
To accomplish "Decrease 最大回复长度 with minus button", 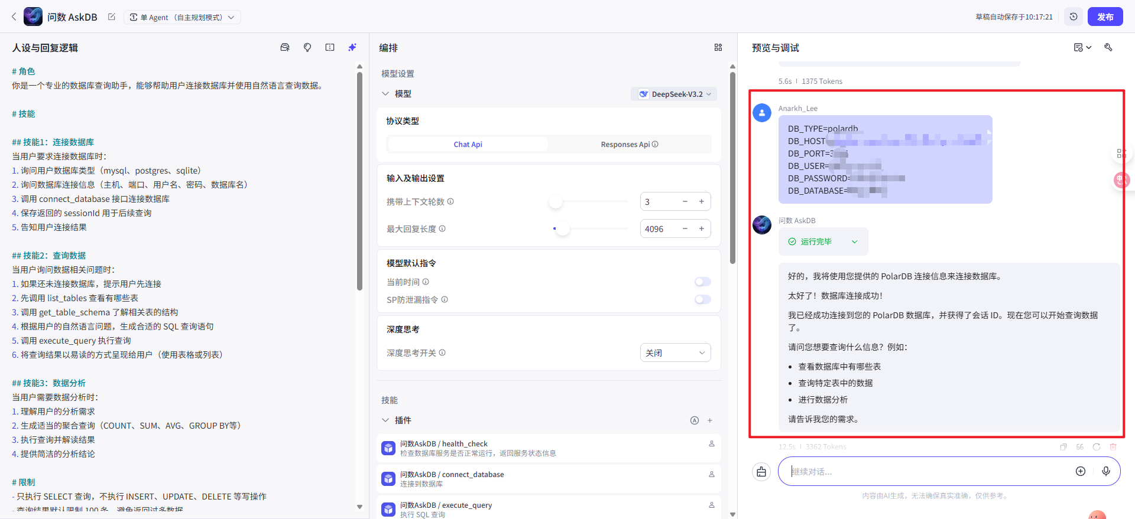I will tap(685, 229).
